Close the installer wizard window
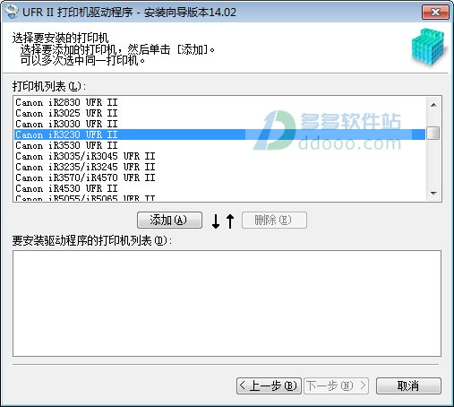The height and width of the screenshot is (407, 454). click(435, 13)
